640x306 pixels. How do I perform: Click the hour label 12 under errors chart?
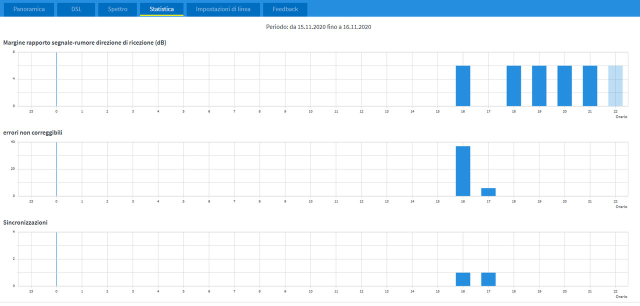click(361, 201)
